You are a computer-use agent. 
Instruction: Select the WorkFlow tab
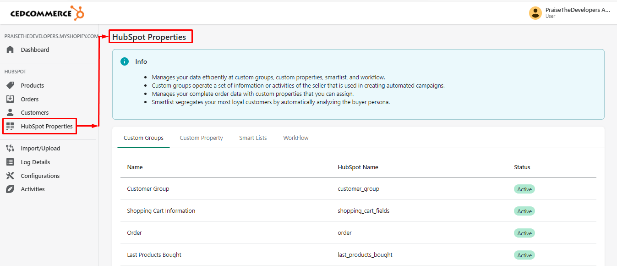point(295,138)
